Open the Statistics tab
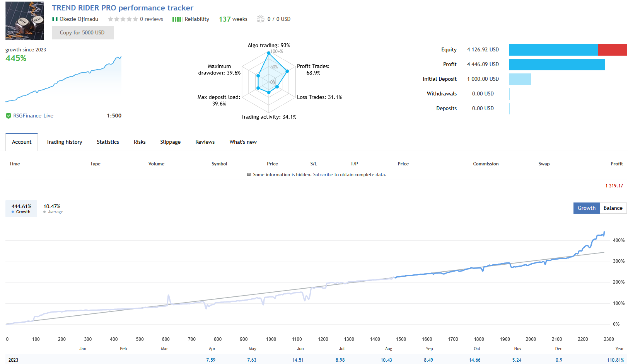 click(108, 142)
